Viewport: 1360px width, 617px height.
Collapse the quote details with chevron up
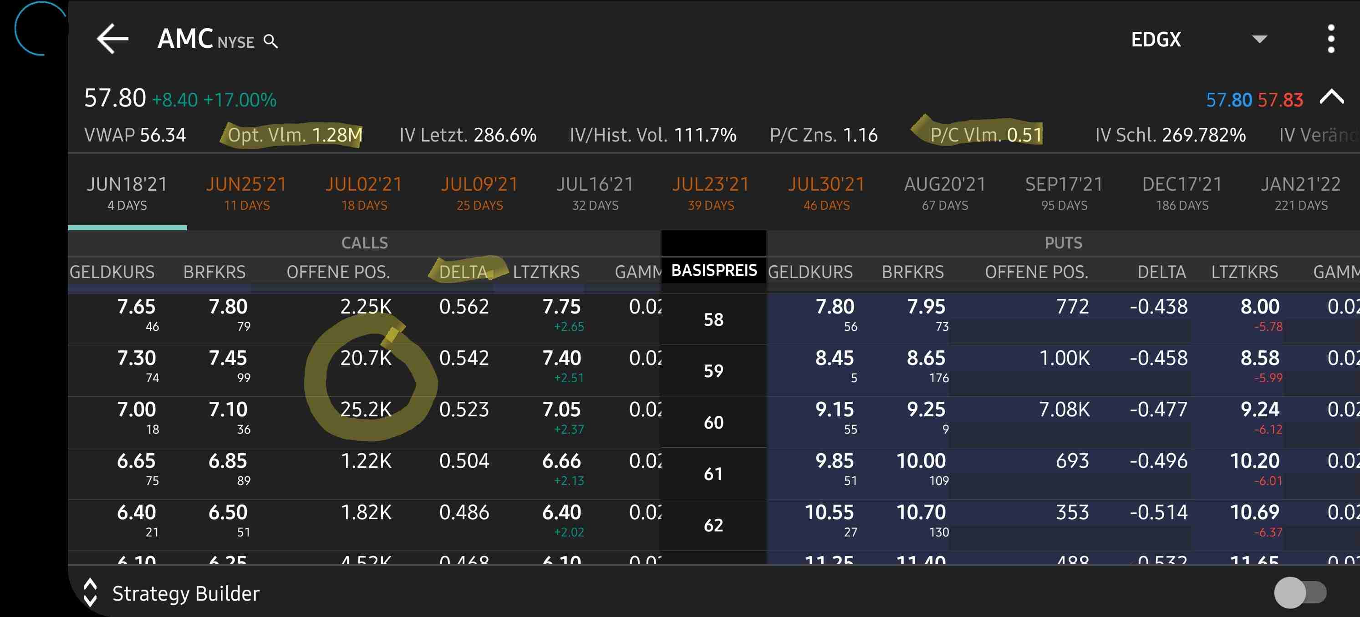(1331, 97)
